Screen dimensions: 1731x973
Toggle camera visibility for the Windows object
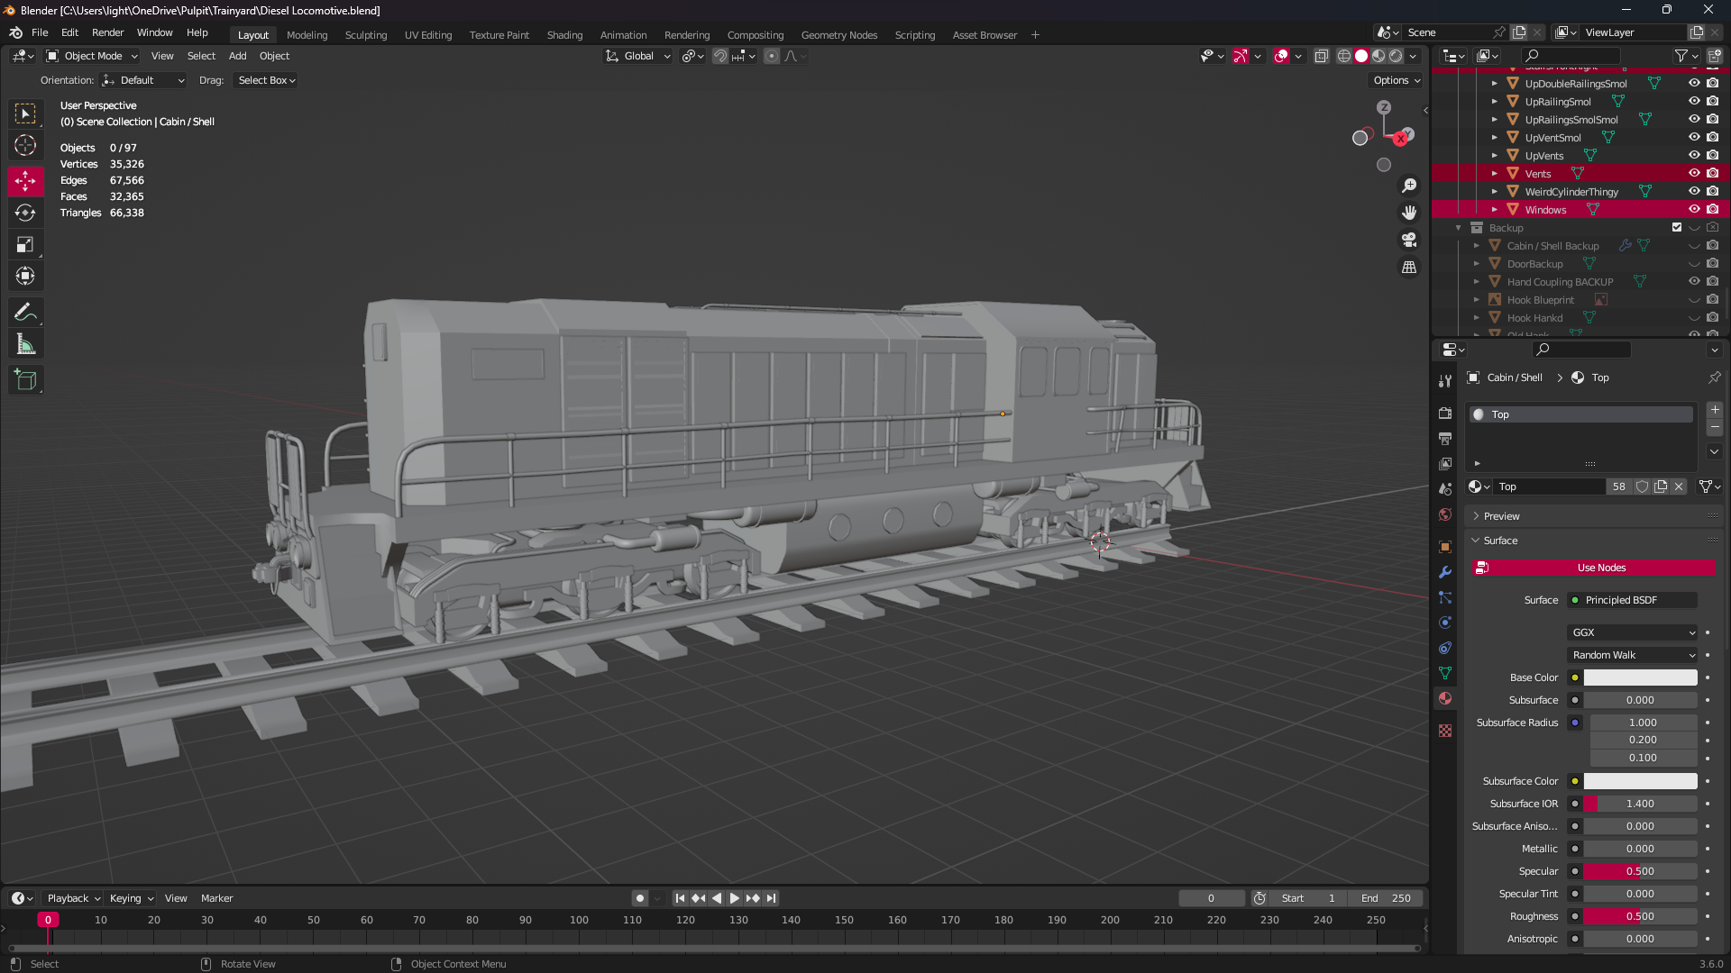(1712, 209)
